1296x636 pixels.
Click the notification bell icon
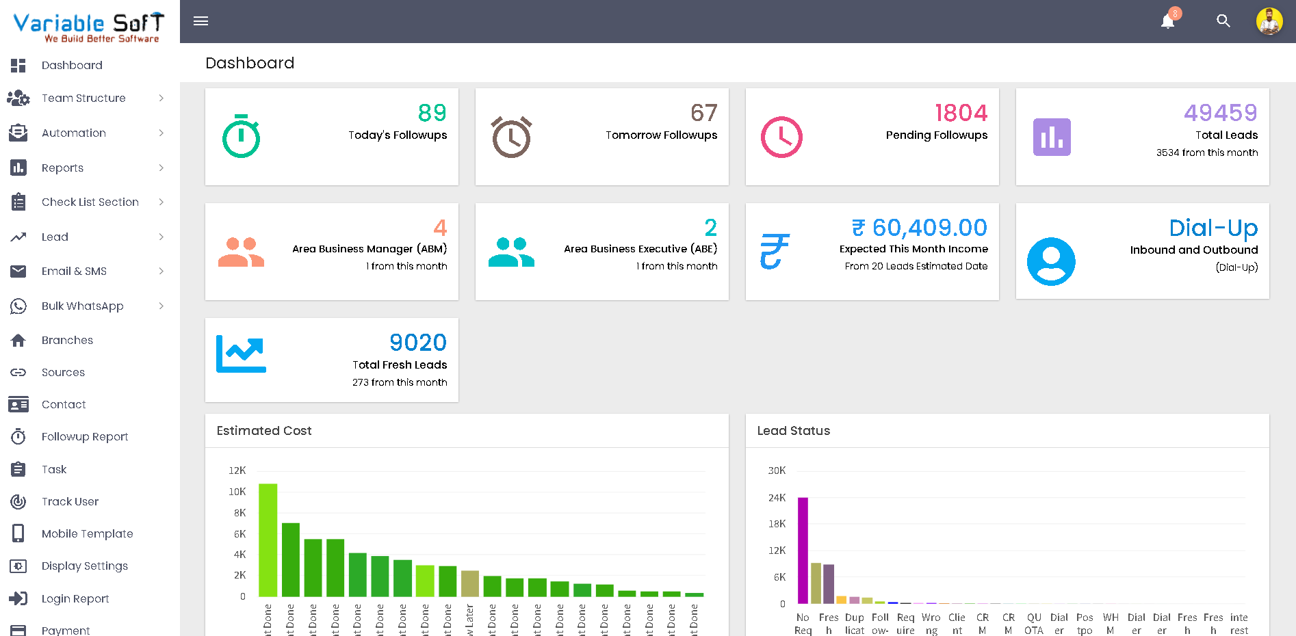point(1168,21)
